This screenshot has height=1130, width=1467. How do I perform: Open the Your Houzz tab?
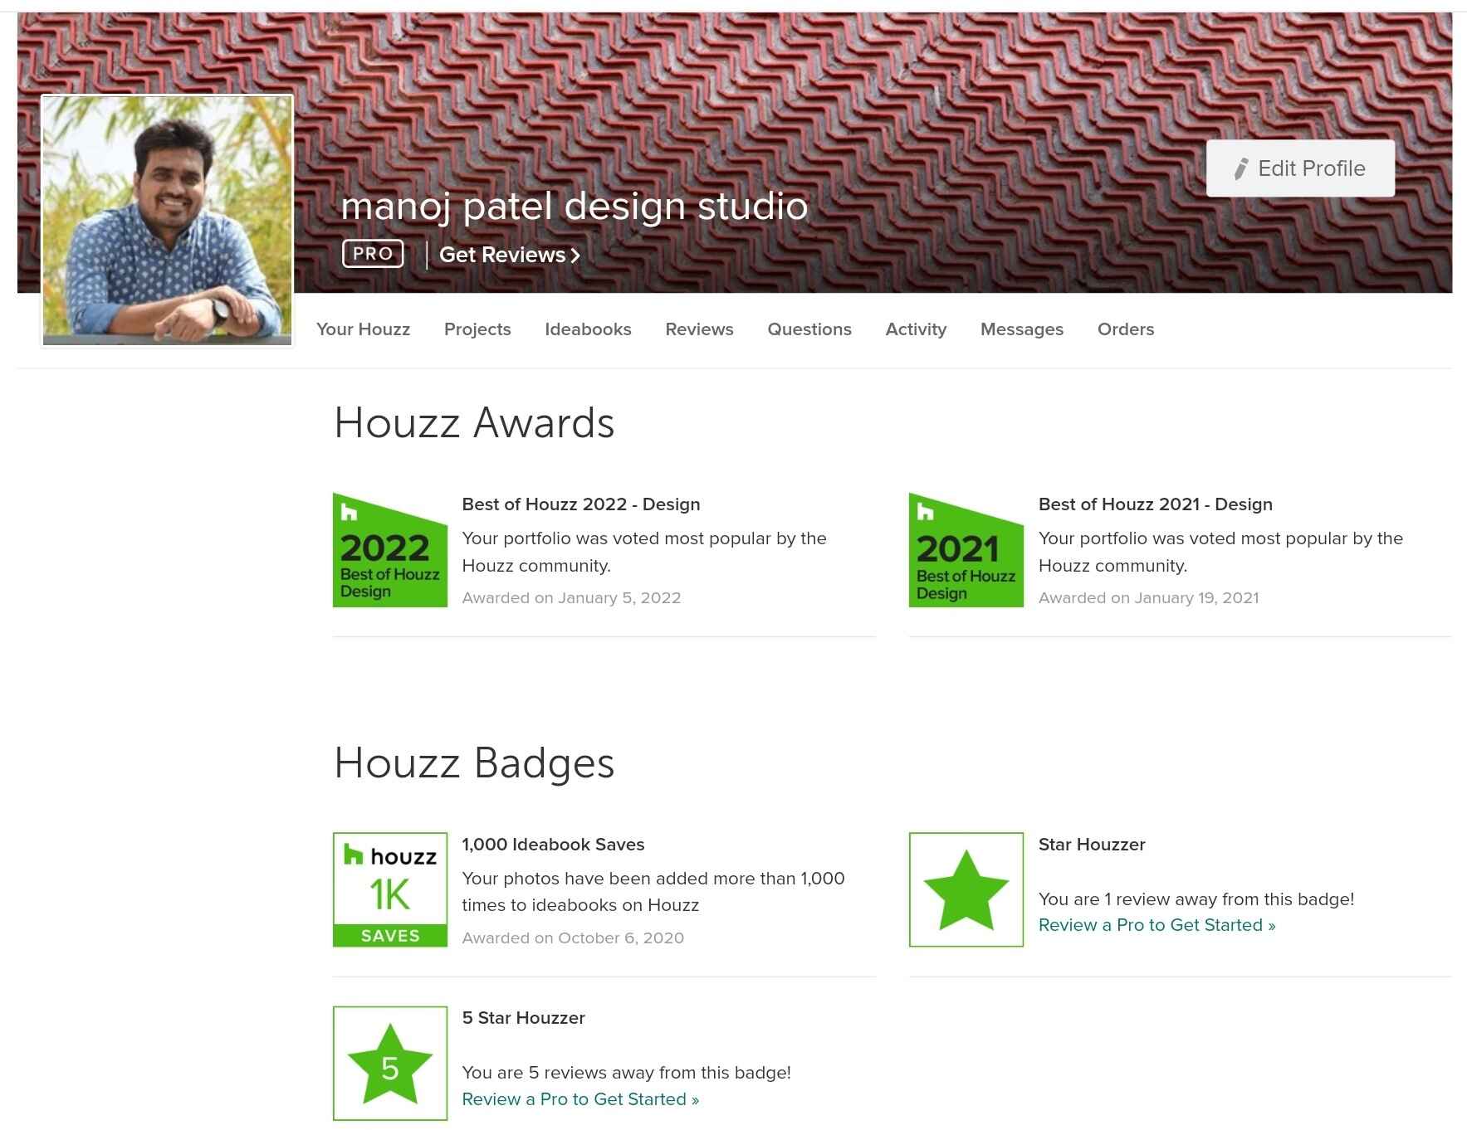pyautogui.click(x=363, y=329)
